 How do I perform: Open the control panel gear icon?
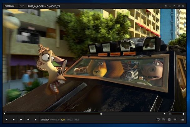[175, 120]
